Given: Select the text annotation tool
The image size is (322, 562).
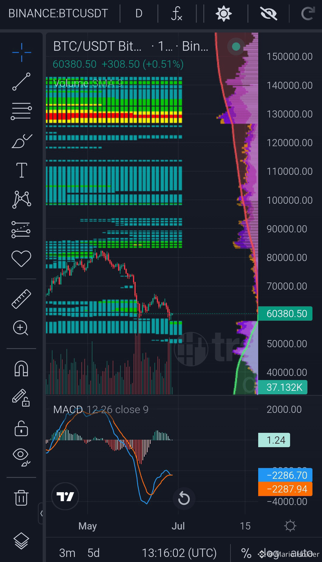Looking at the screenshot, I should click(x=21, y=170).
